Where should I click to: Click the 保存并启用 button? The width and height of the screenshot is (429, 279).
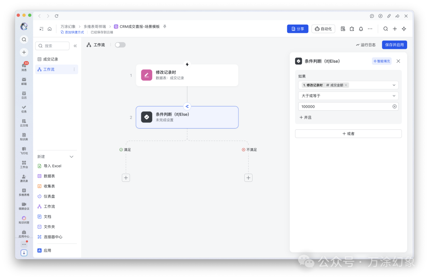click(394, 44)
